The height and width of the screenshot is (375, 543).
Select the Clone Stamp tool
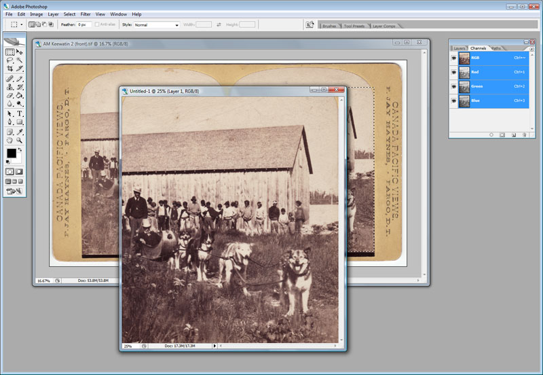click(x=10, y=87)
